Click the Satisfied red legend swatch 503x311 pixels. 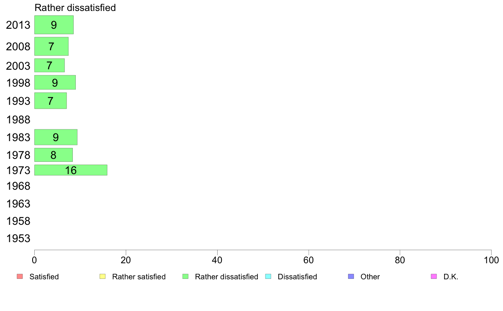(20, 276)
